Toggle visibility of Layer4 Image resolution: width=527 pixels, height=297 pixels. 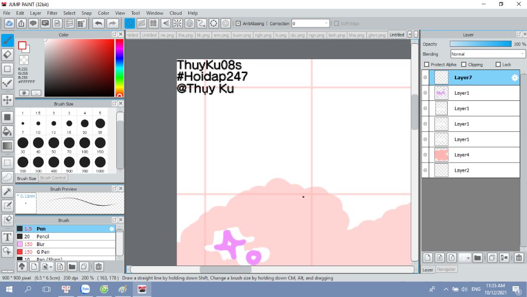(425, 155)
